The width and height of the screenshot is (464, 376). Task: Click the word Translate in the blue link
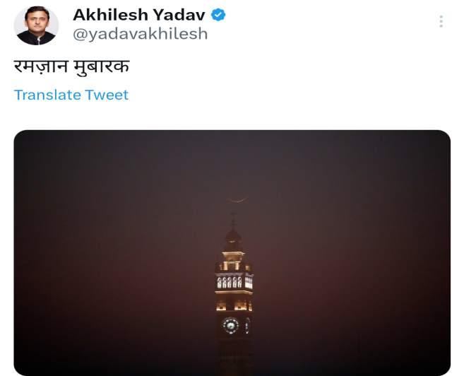coord(47,95)
